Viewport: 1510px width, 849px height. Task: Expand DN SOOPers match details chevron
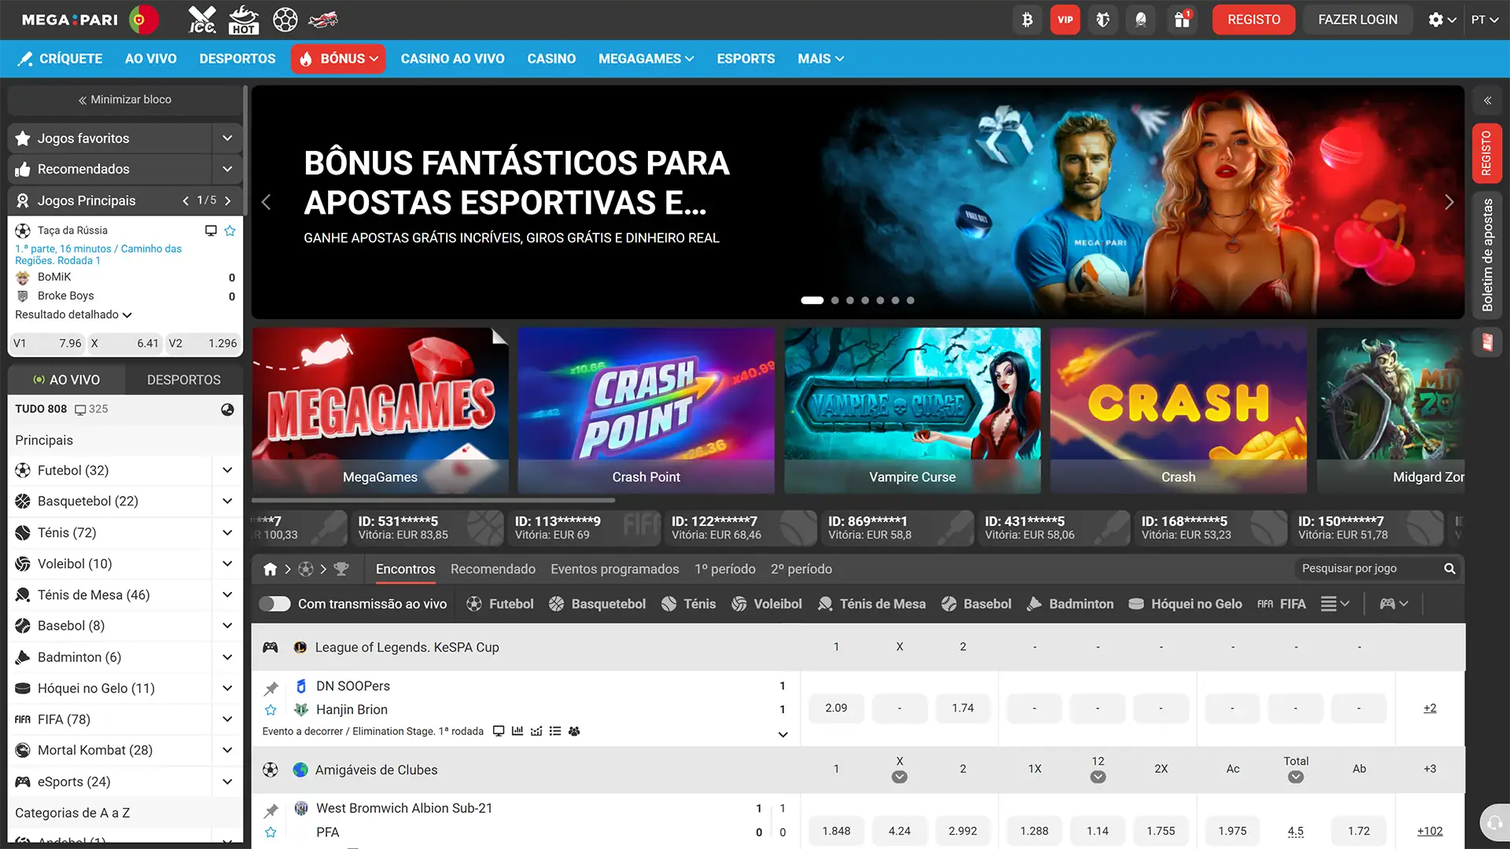(783, 735)
